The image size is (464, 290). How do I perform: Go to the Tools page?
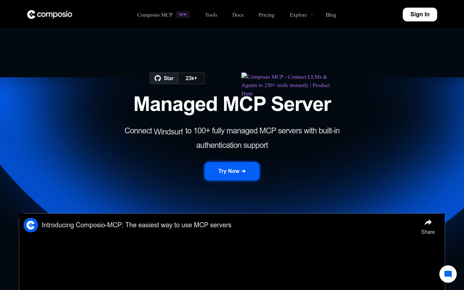click(x=211, y=15)
